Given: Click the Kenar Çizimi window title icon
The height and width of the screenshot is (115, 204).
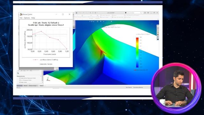Looking at the screenshot, I should (21, 14).
